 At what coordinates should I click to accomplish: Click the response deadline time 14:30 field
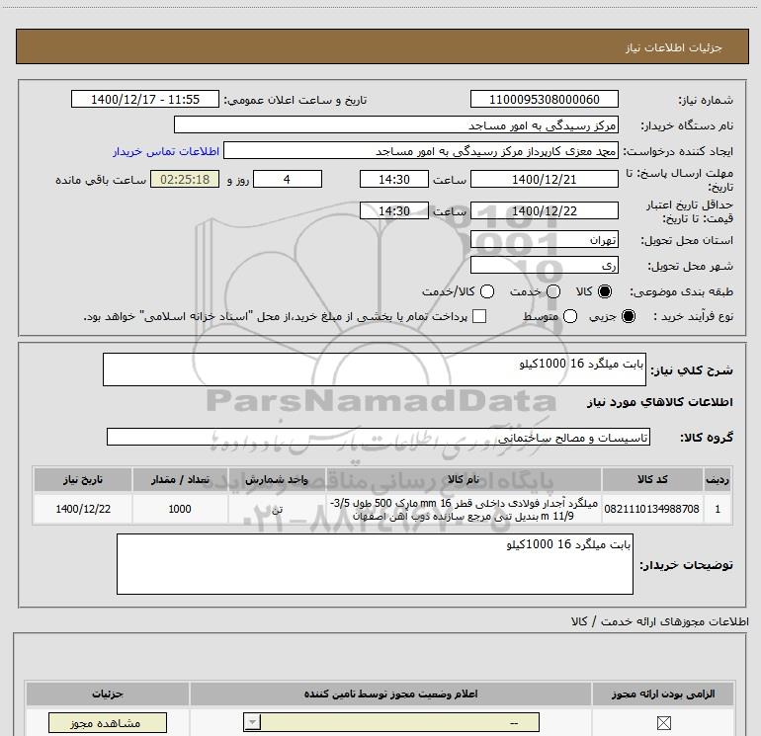394,180
